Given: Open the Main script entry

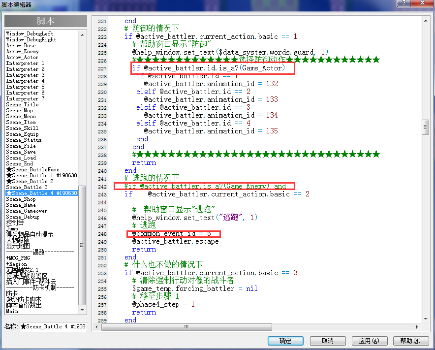Looking at the screenshot, I should click(x=12, y=312).
